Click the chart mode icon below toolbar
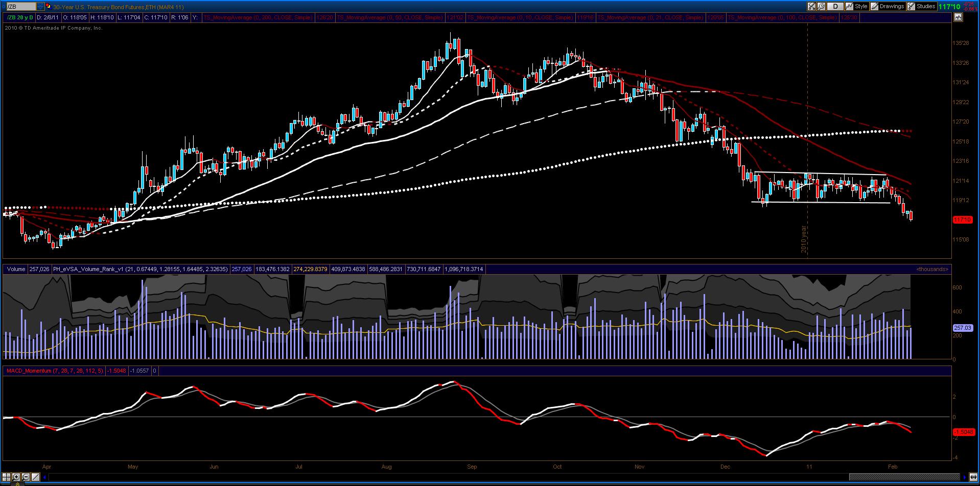The width and height of the screenshot is (980, 486). (958, 17)
